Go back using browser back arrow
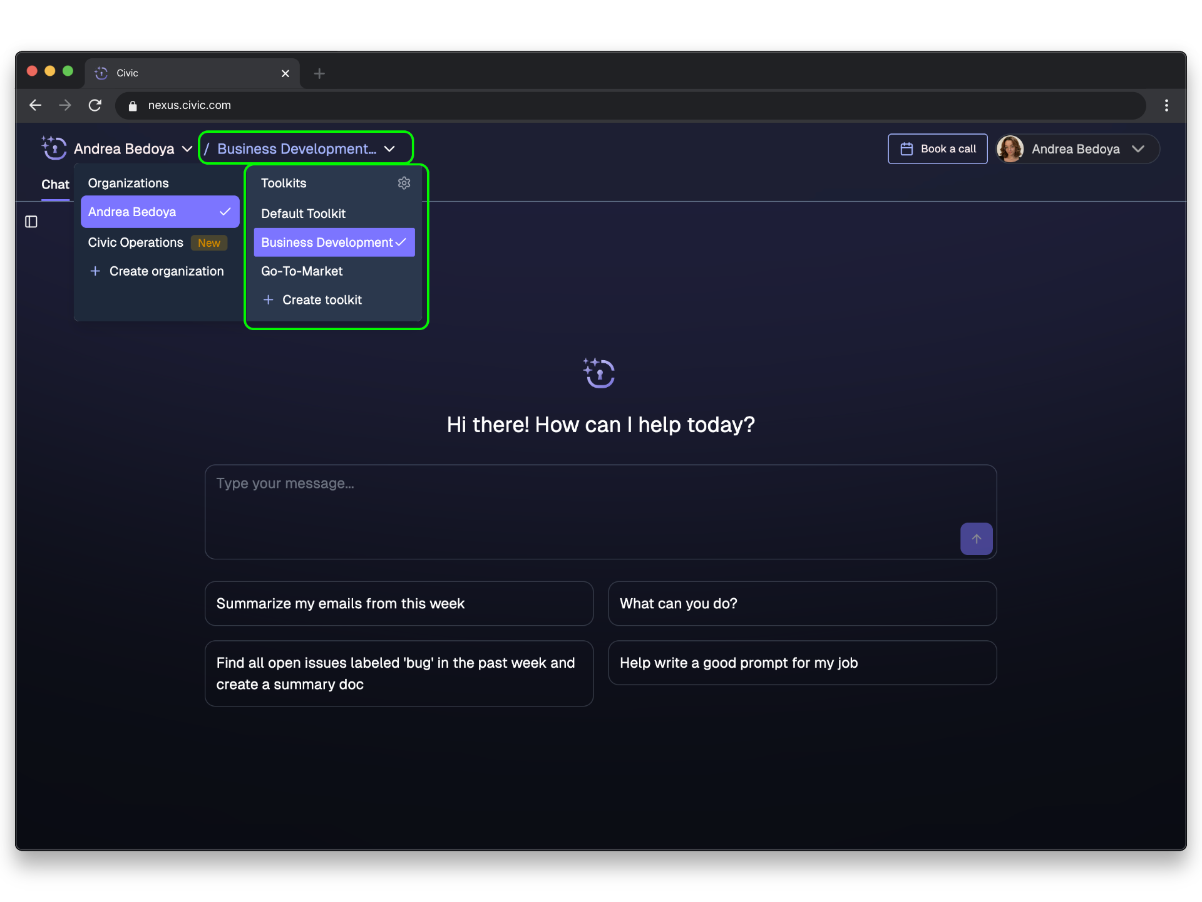The image size is (1202, 902). coord(36,105)
